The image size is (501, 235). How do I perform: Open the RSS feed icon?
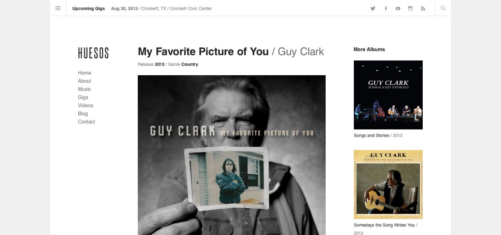point(423,8)
